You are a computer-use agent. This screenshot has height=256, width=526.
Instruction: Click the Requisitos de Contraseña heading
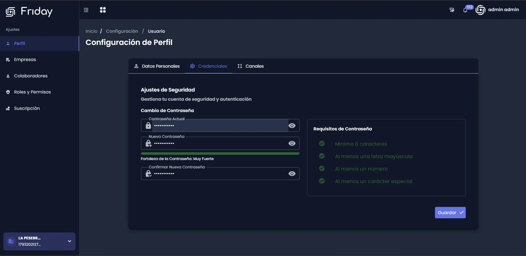tap(343, 129)
